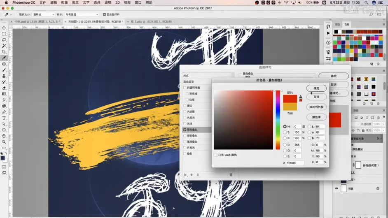
Task: Open 文件 menu
Action: (43, 2)
